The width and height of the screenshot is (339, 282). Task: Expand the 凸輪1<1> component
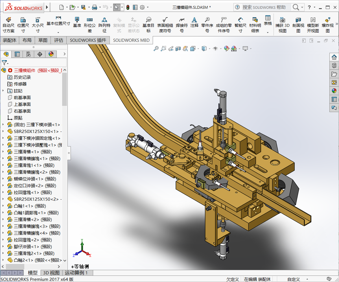[x=3, y=206]
